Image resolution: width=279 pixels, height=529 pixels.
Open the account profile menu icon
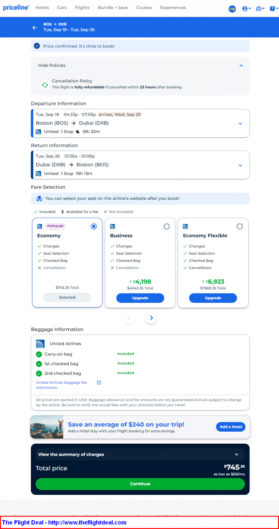pyautogui.click(x=247, y=9)
